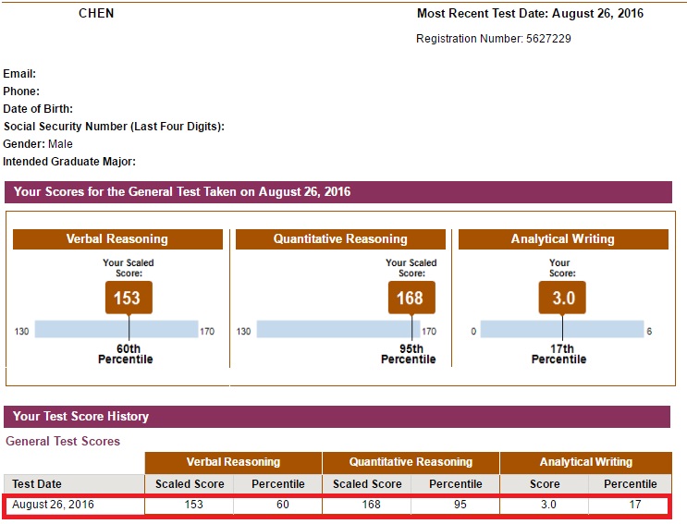687x524 pixels.
Task: Click 'Gender: Male' text
Action: tap(38, 143)
